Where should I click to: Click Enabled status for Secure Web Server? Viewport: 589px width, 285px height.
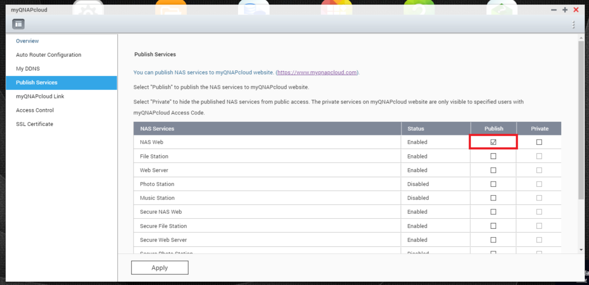(x=417, y=240)
